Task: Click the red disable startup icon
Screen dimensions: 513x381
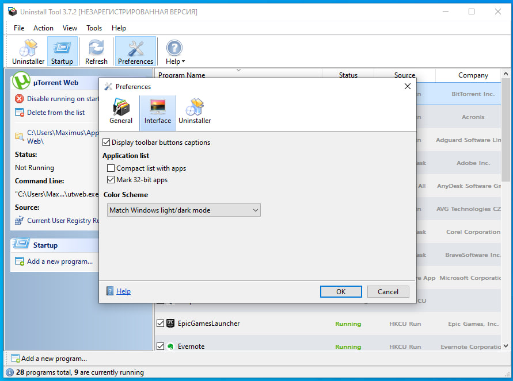Action: [20, 99]
